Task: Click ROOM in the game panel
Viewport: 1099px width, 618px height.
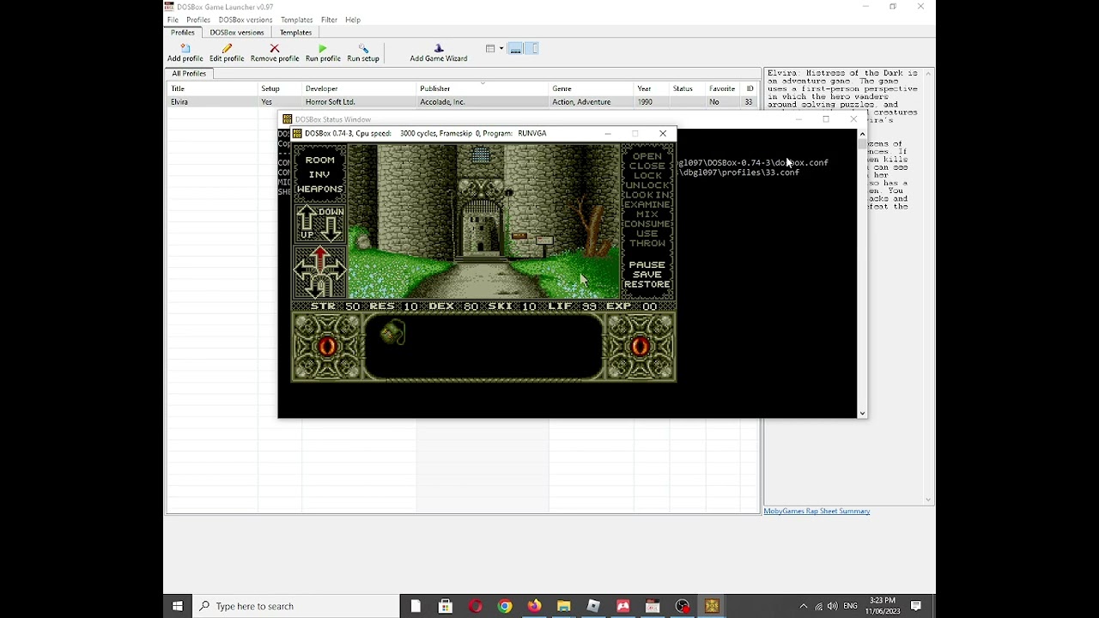Action: click(x=320, y=160)
